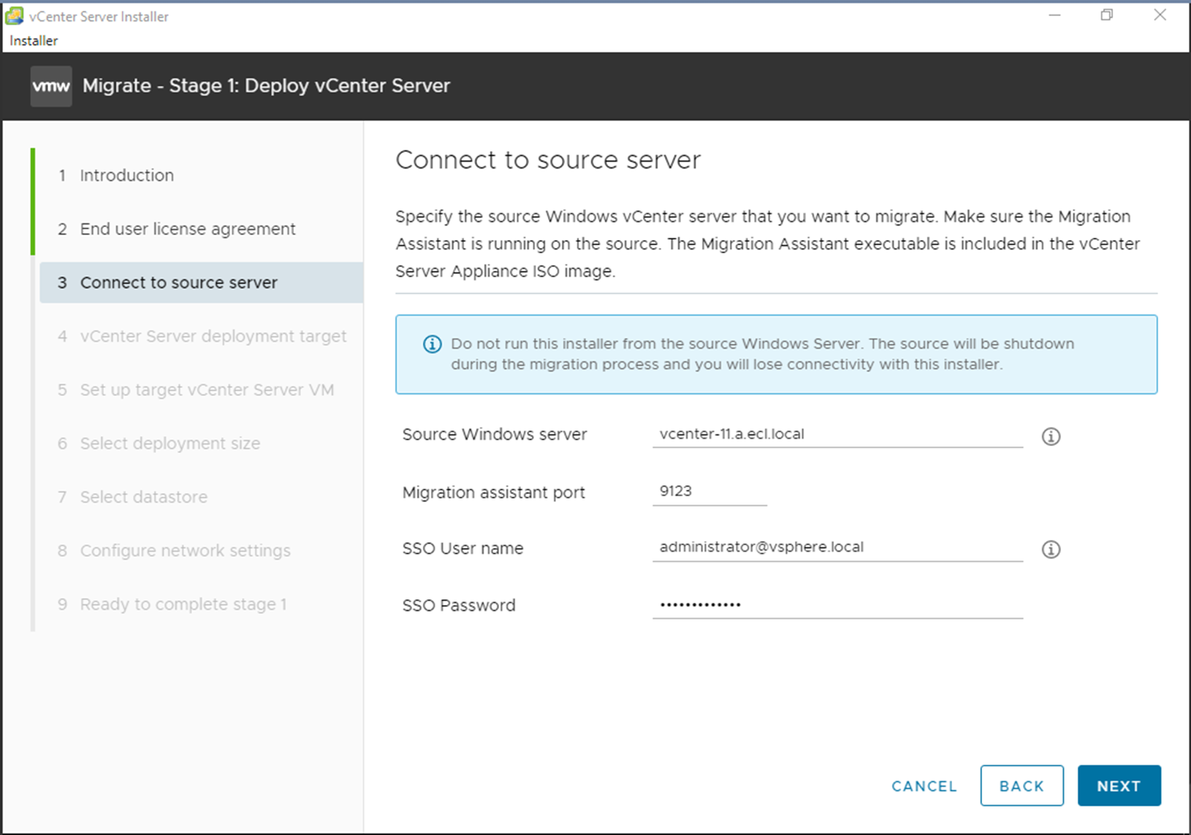
Task: Close the vCenter Server Installer window
Action: [x=1160, y=15]
